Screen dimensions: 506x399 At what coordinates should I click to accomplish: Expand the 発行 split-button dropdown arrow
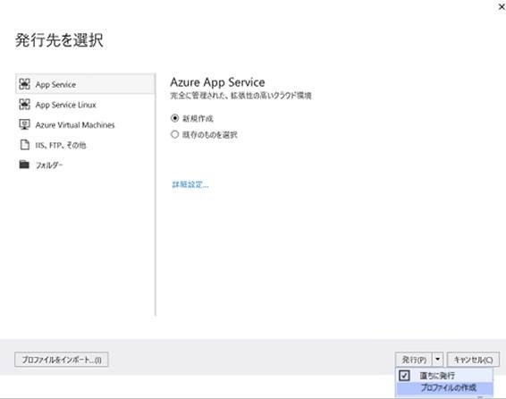437,360
